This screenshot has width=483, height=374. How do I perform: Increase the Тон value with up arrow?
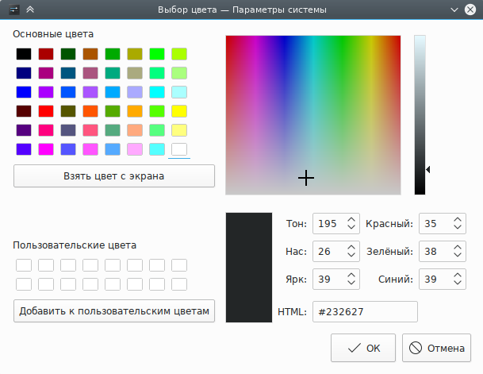[351, 220]
